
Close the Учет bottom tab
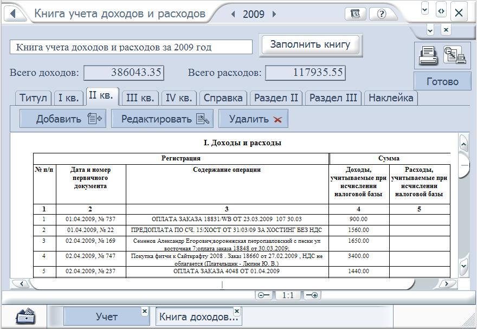point(145,311)
